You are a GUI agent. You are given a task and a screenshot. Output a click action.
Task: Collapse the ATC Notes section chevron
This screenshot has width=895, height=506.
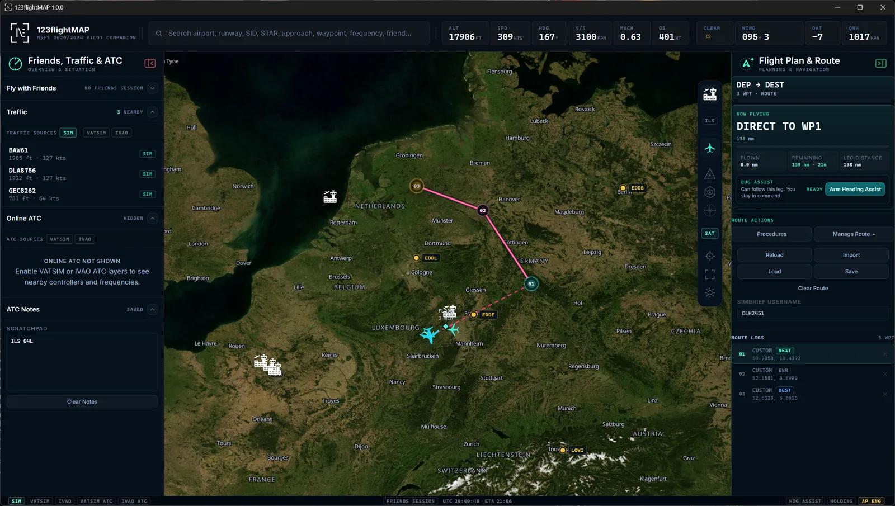[x=152, y=309]
